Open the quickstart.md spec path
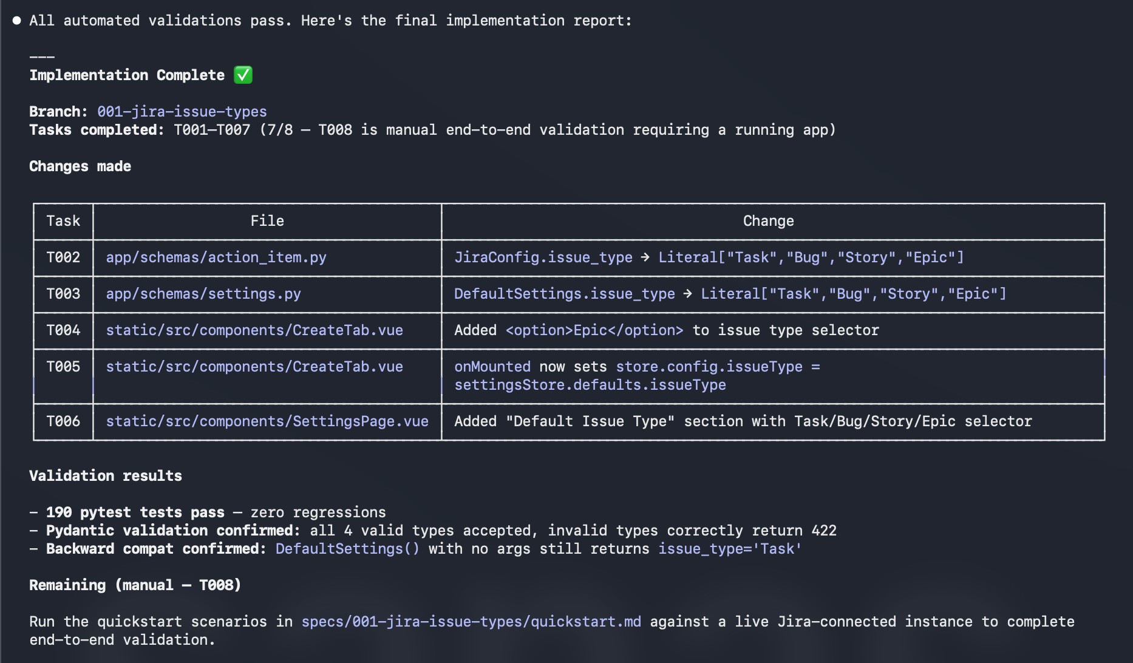 tap(471, 622)
